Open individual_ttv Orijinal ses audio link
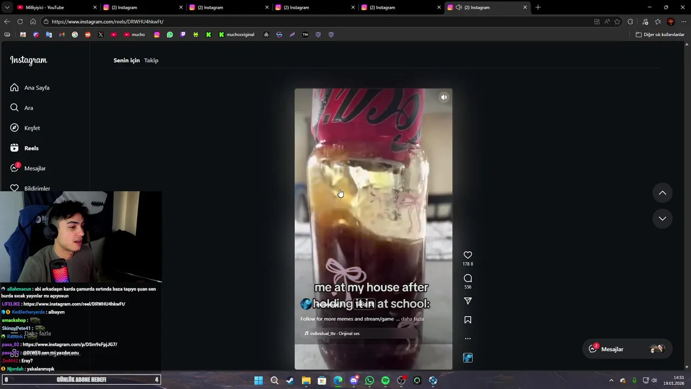This screenshot has width=691, height=389. click(x=331, y=333)
